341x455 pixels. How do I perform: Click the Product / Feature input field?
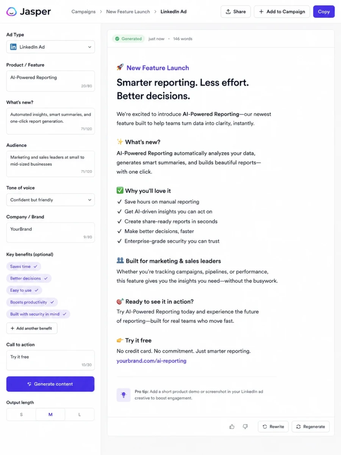pyautogui.click(x=50, y=81)
